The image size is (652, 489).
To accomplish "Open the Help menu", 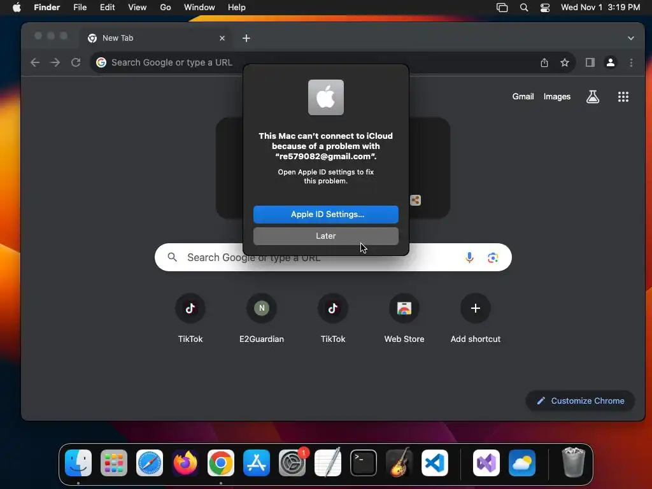I will coord(237,8).
